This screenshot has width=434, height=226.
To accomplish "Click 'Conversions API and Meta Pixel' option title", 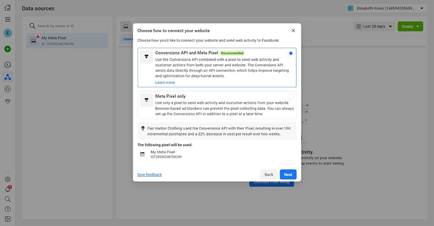I will click(187, 53).
